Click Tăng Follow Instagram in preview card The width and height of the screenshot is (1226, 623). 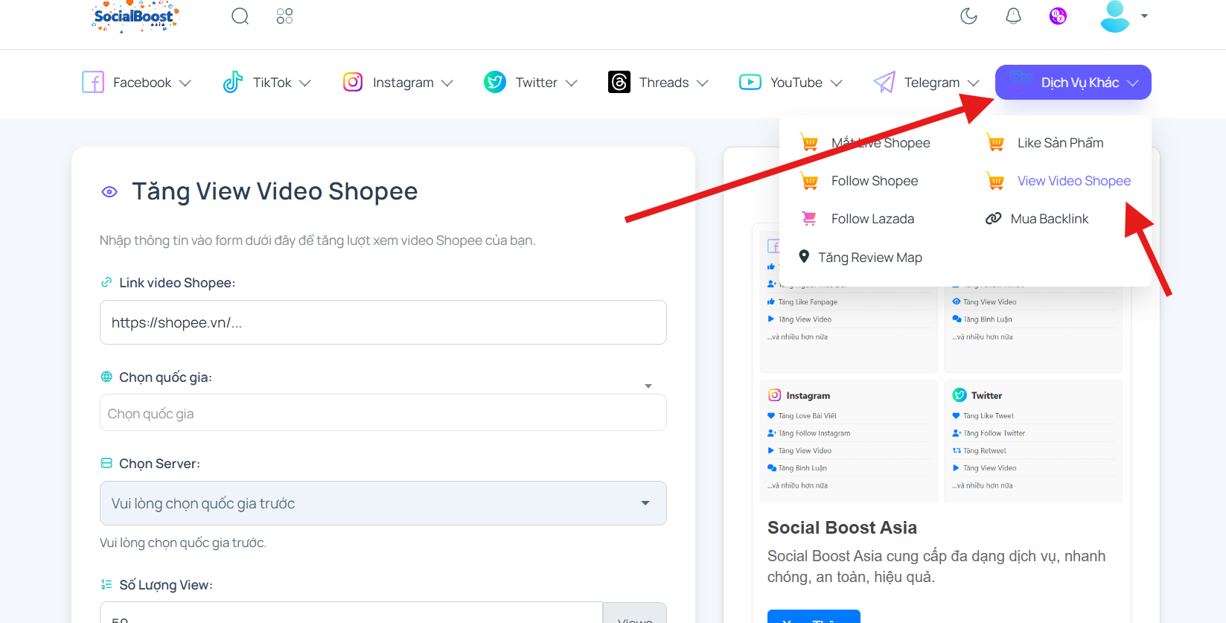tap(814, 433)
